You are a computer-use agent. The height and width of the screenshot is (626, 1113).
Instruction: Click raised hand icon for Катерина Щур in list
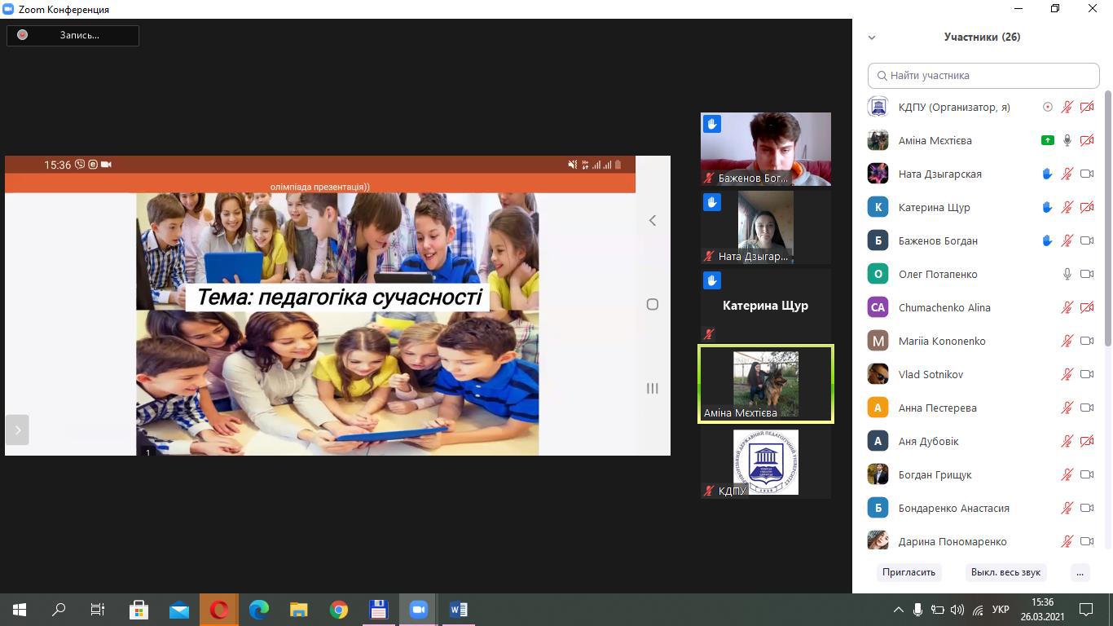coord(1048,207)
